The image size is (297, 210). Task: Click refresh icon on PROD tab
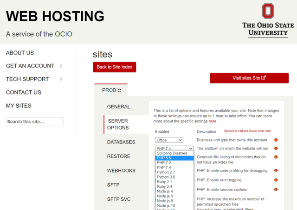(x=119, y=91)
